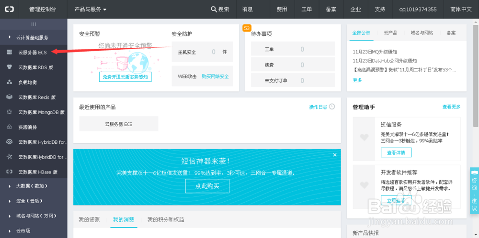Open 11月23日DataHub公网升级通知 announcement
The height and width of the screenshot is (238, 479).
coord(385,61)
